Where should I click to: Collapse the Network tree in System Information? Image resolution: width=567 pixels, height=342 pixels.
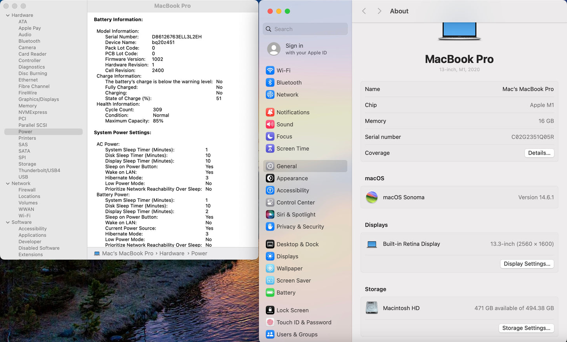(x=7, y=183)
